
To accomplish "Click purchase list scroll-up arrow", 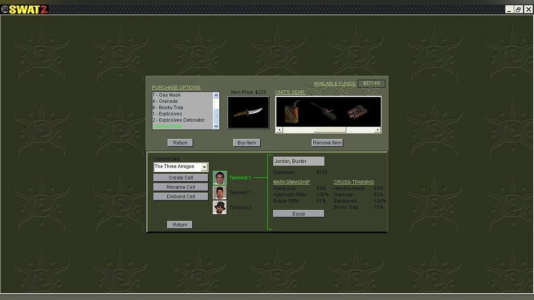I will click(x=216, y=95).
